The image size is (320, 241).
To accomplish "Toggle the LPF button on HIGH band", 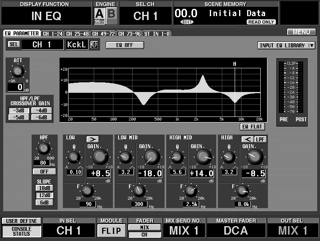I will (x=260, y=139).
